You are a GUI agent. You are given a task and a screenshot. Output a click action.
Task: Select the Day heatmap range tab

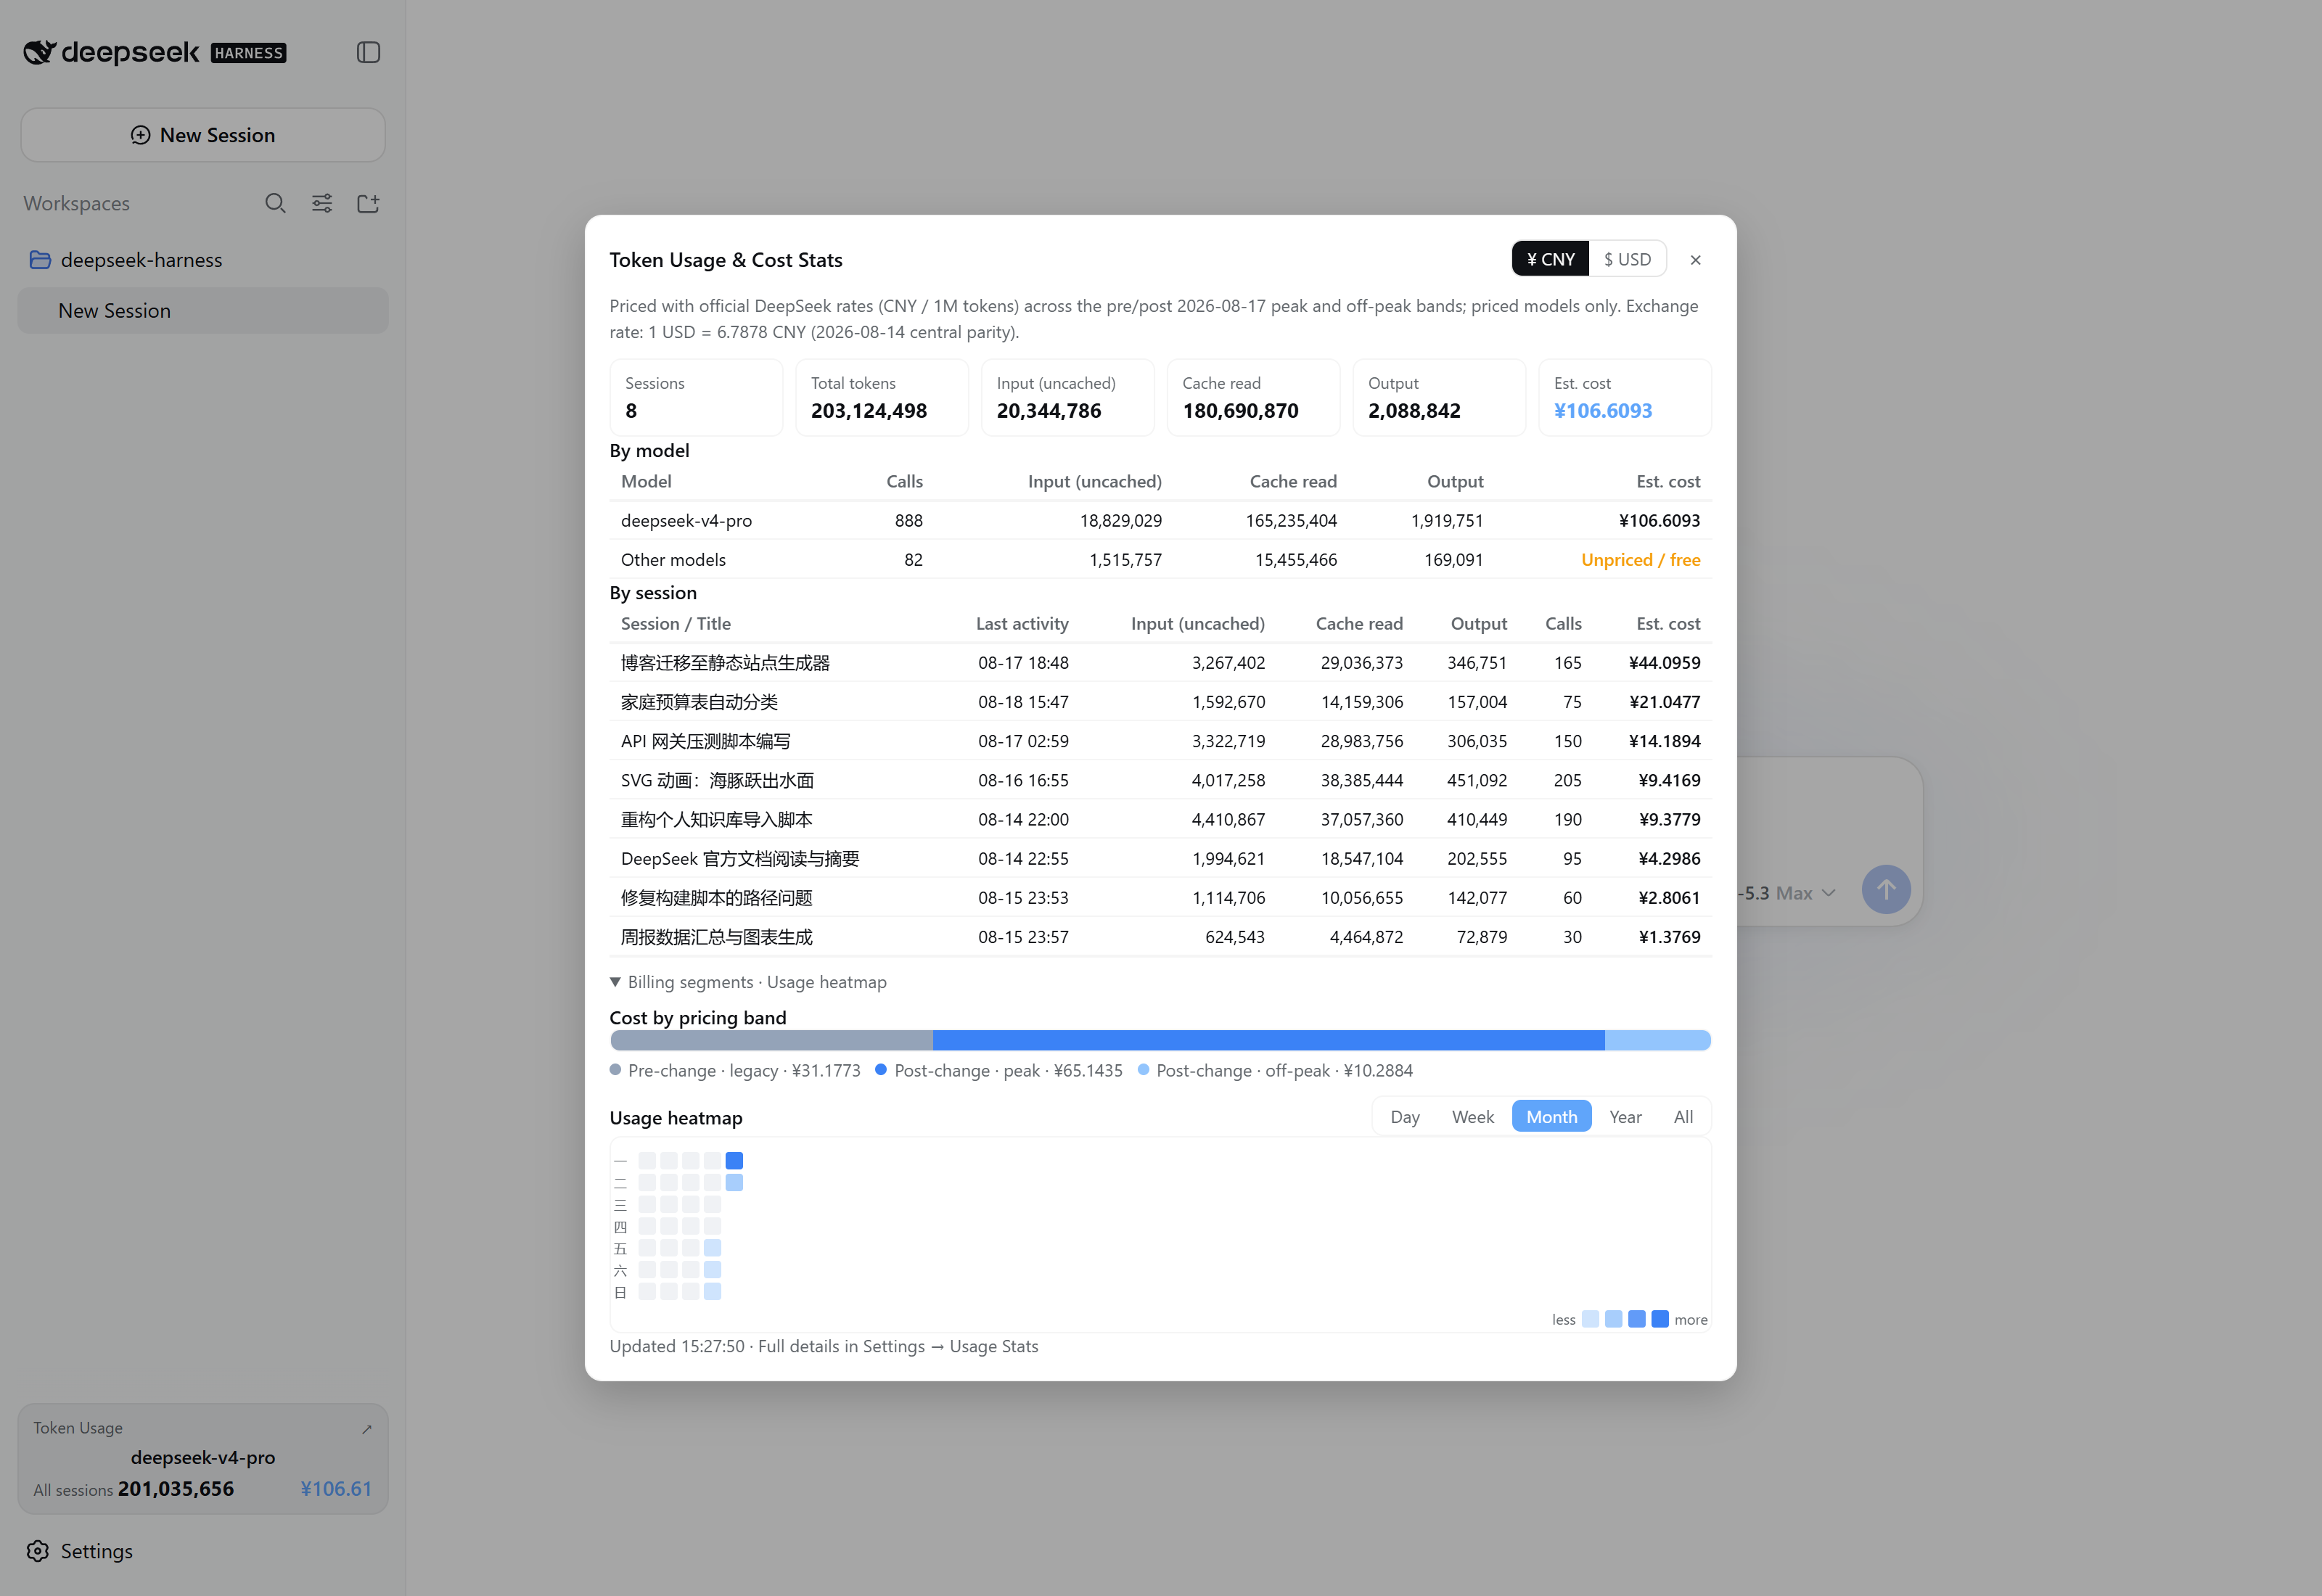pyautogui.click(x=1405, y=1117)
